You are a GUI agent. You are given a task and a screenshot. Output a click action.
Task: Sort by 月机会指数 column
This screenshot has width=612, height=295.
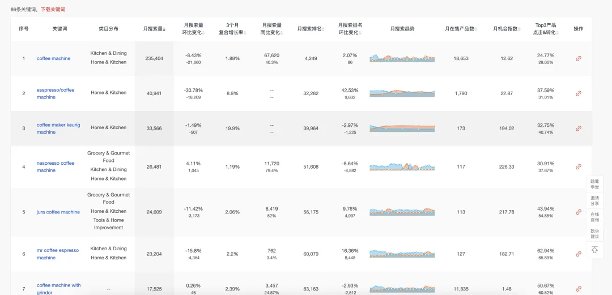pos(507,29)
